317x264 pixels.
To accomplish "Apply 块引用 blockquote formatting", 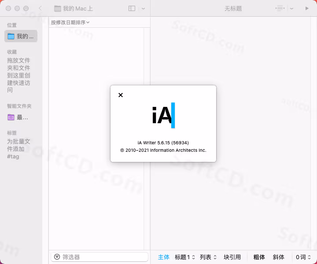I will [x=232, y=257].
